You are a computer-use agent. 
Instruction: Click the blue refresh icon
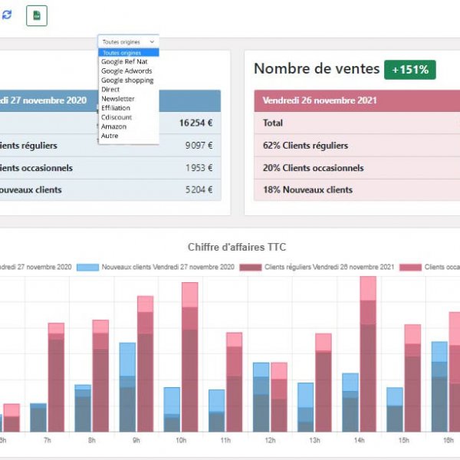tap(6, 15)
